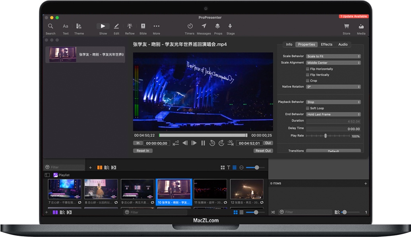
Task: Jump to 30 seconds before out point
Action: click(x=231, y=143)
